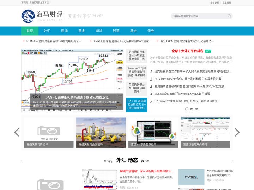
Task: Open the 债券 menu item
Action: point(151,31)
